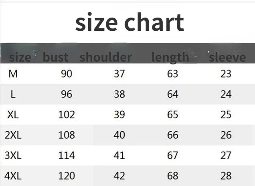Select shoulder value 38 in L row

(119, 94)
